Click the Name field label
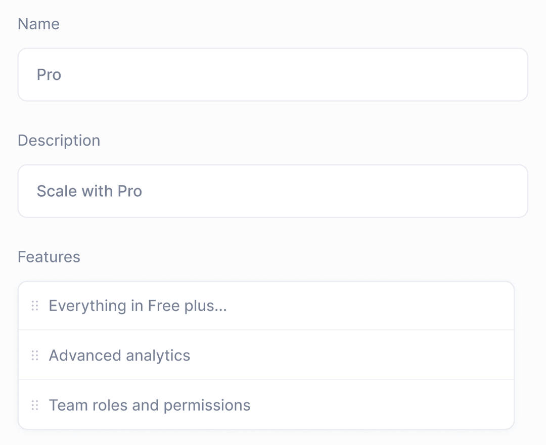546x445 pixels. pos(38,24)
